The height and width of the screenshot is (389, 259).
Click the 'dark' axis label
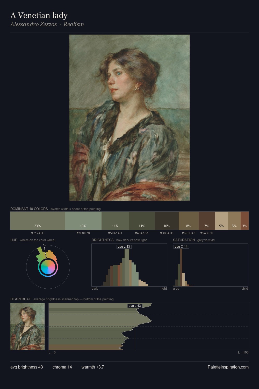point(95,289)
